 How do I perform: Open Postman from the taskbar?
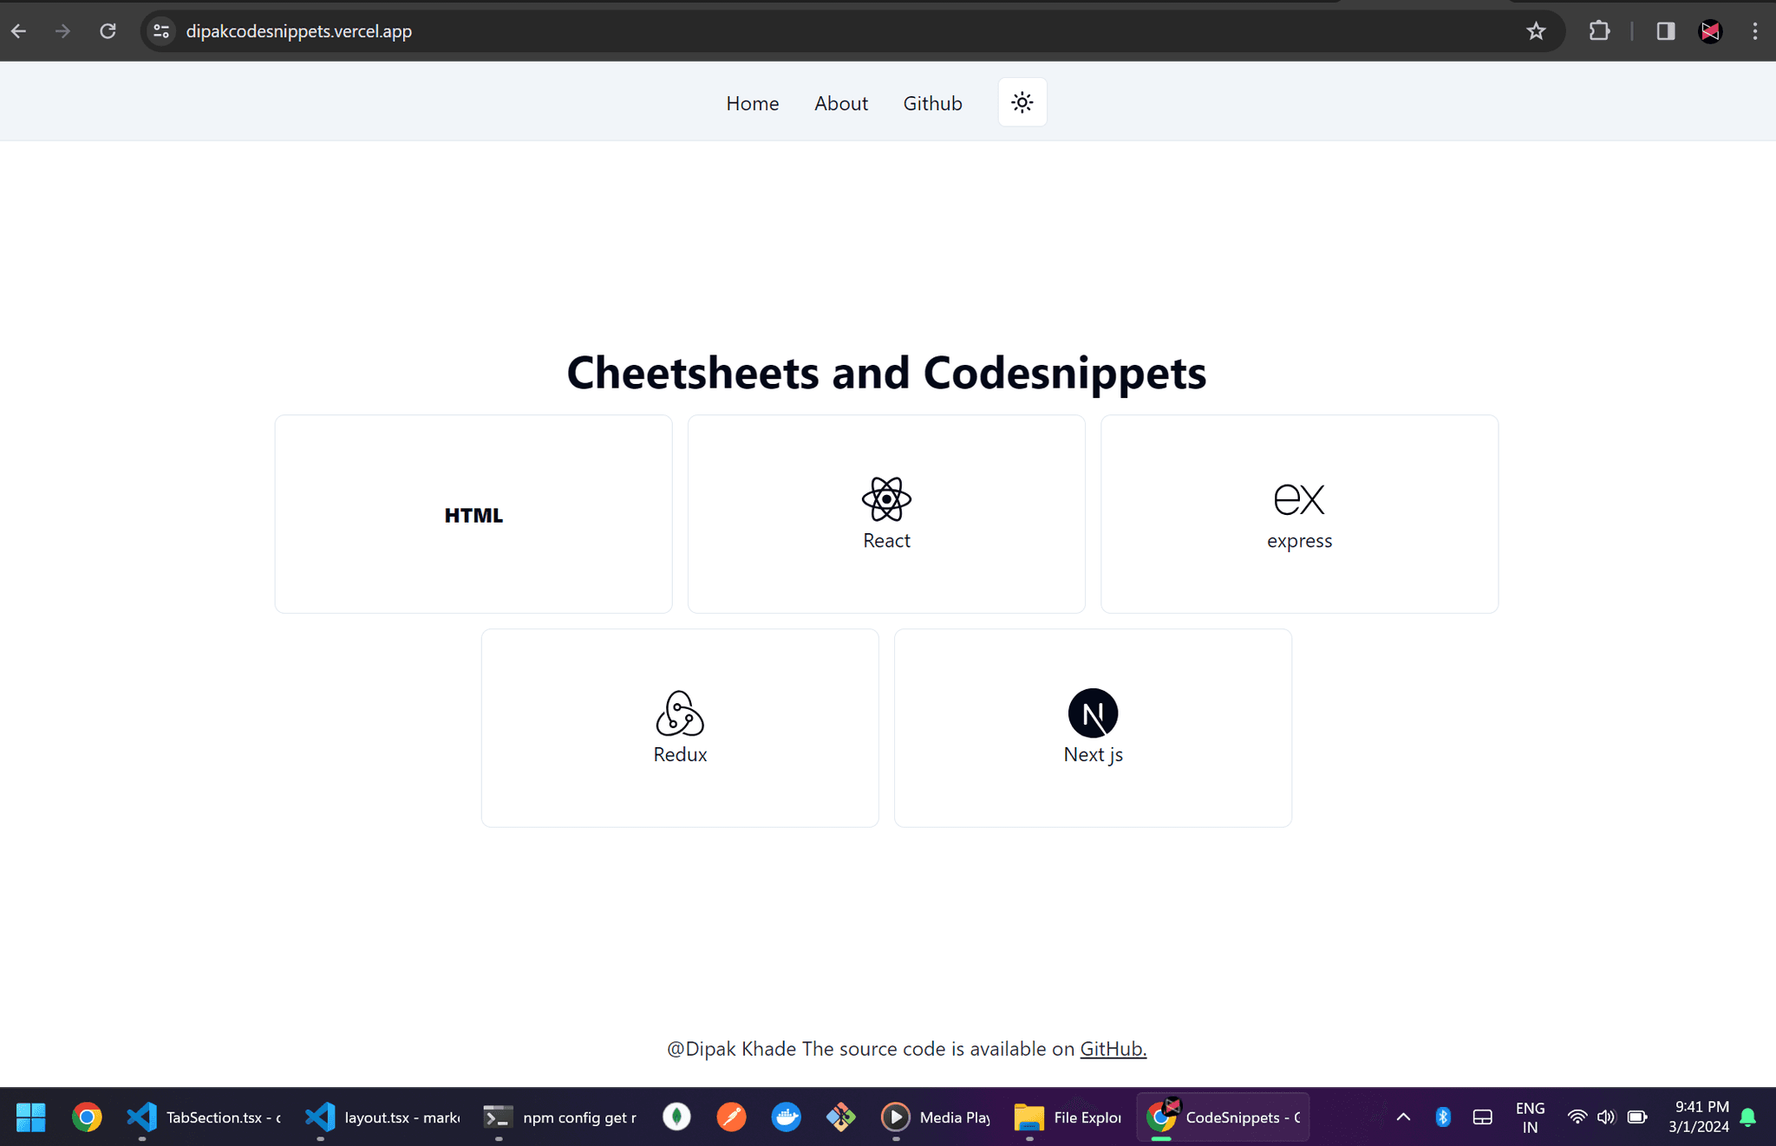pos(731,1117)
